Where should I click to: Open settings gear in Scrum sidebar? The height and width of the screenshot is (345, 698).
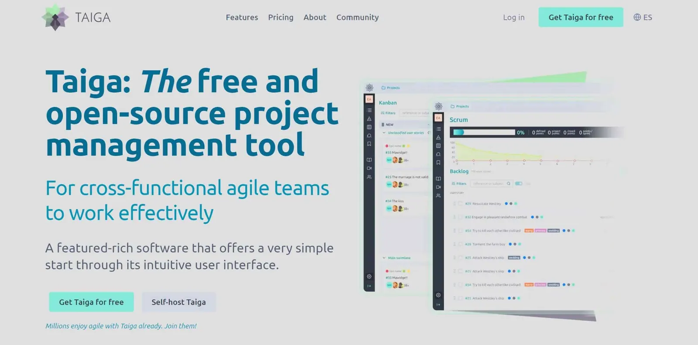click(x=438, y=295)
